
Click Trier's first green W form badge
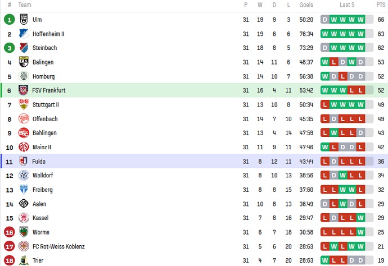pos(325,260)
